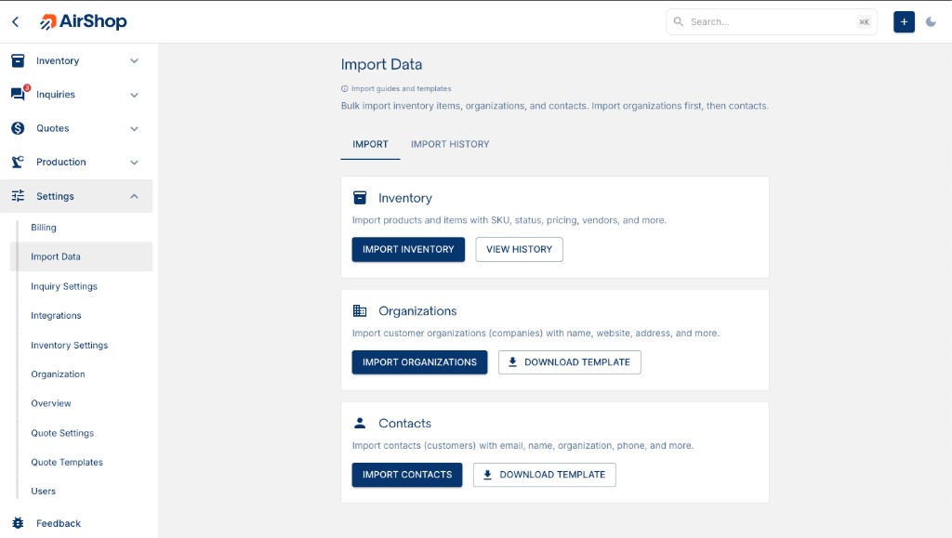
Task: Download the Organizations template
Action: tap(569, 362)
